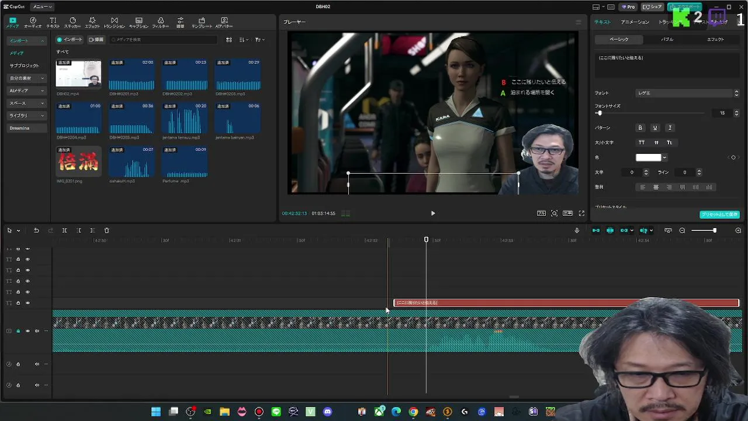Click the インポート import button
Image resolution: width=748 pixels, height=421 pixels.
(x=70, y=40)
